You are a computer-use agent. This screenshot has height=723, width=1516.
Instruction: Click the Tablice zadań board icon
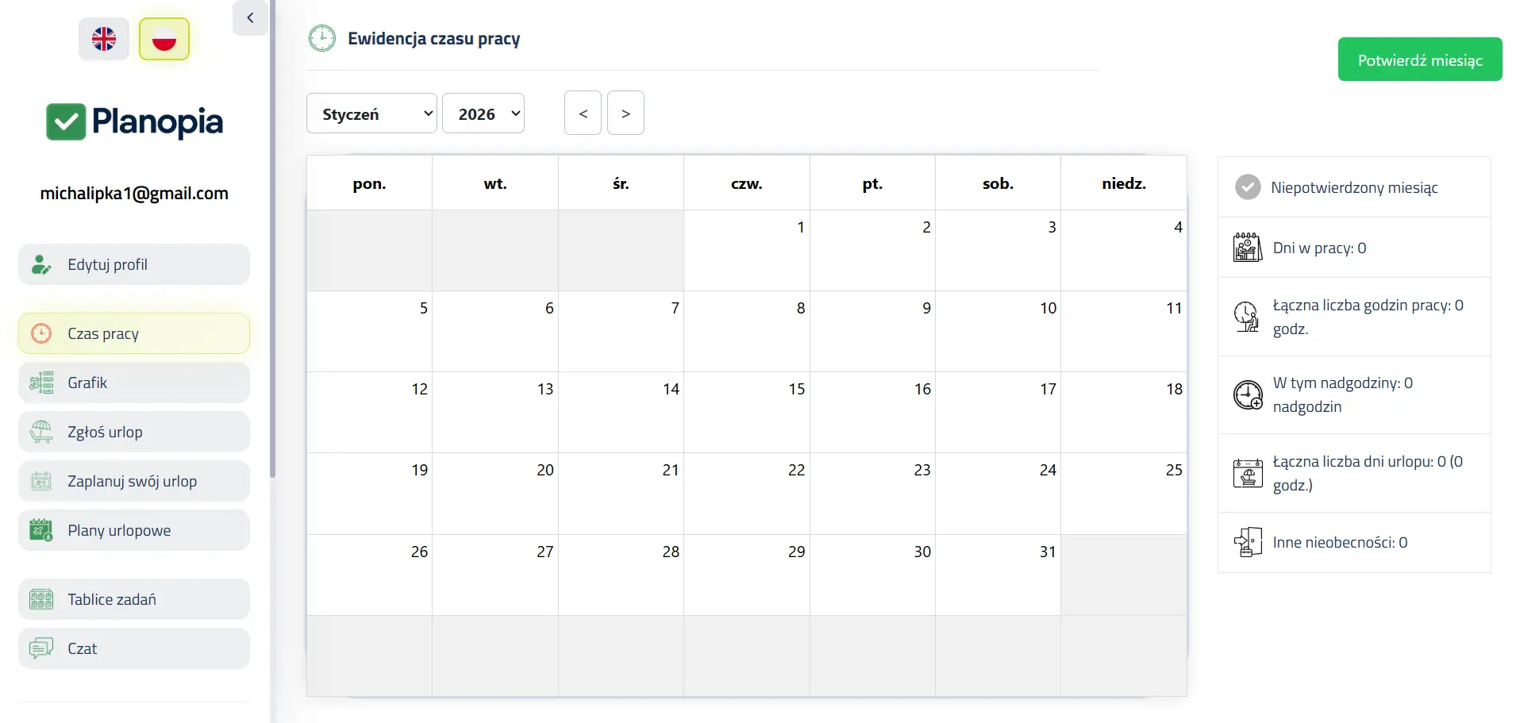(41, 599)
